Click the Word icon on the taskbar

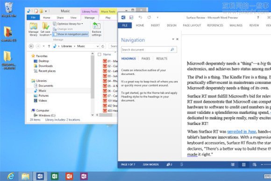tap(40, 176)
